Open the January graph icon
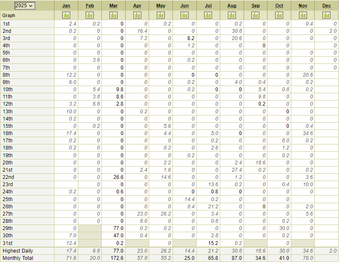The width and height of the screenshot is (339, 262). pos(66,15)
